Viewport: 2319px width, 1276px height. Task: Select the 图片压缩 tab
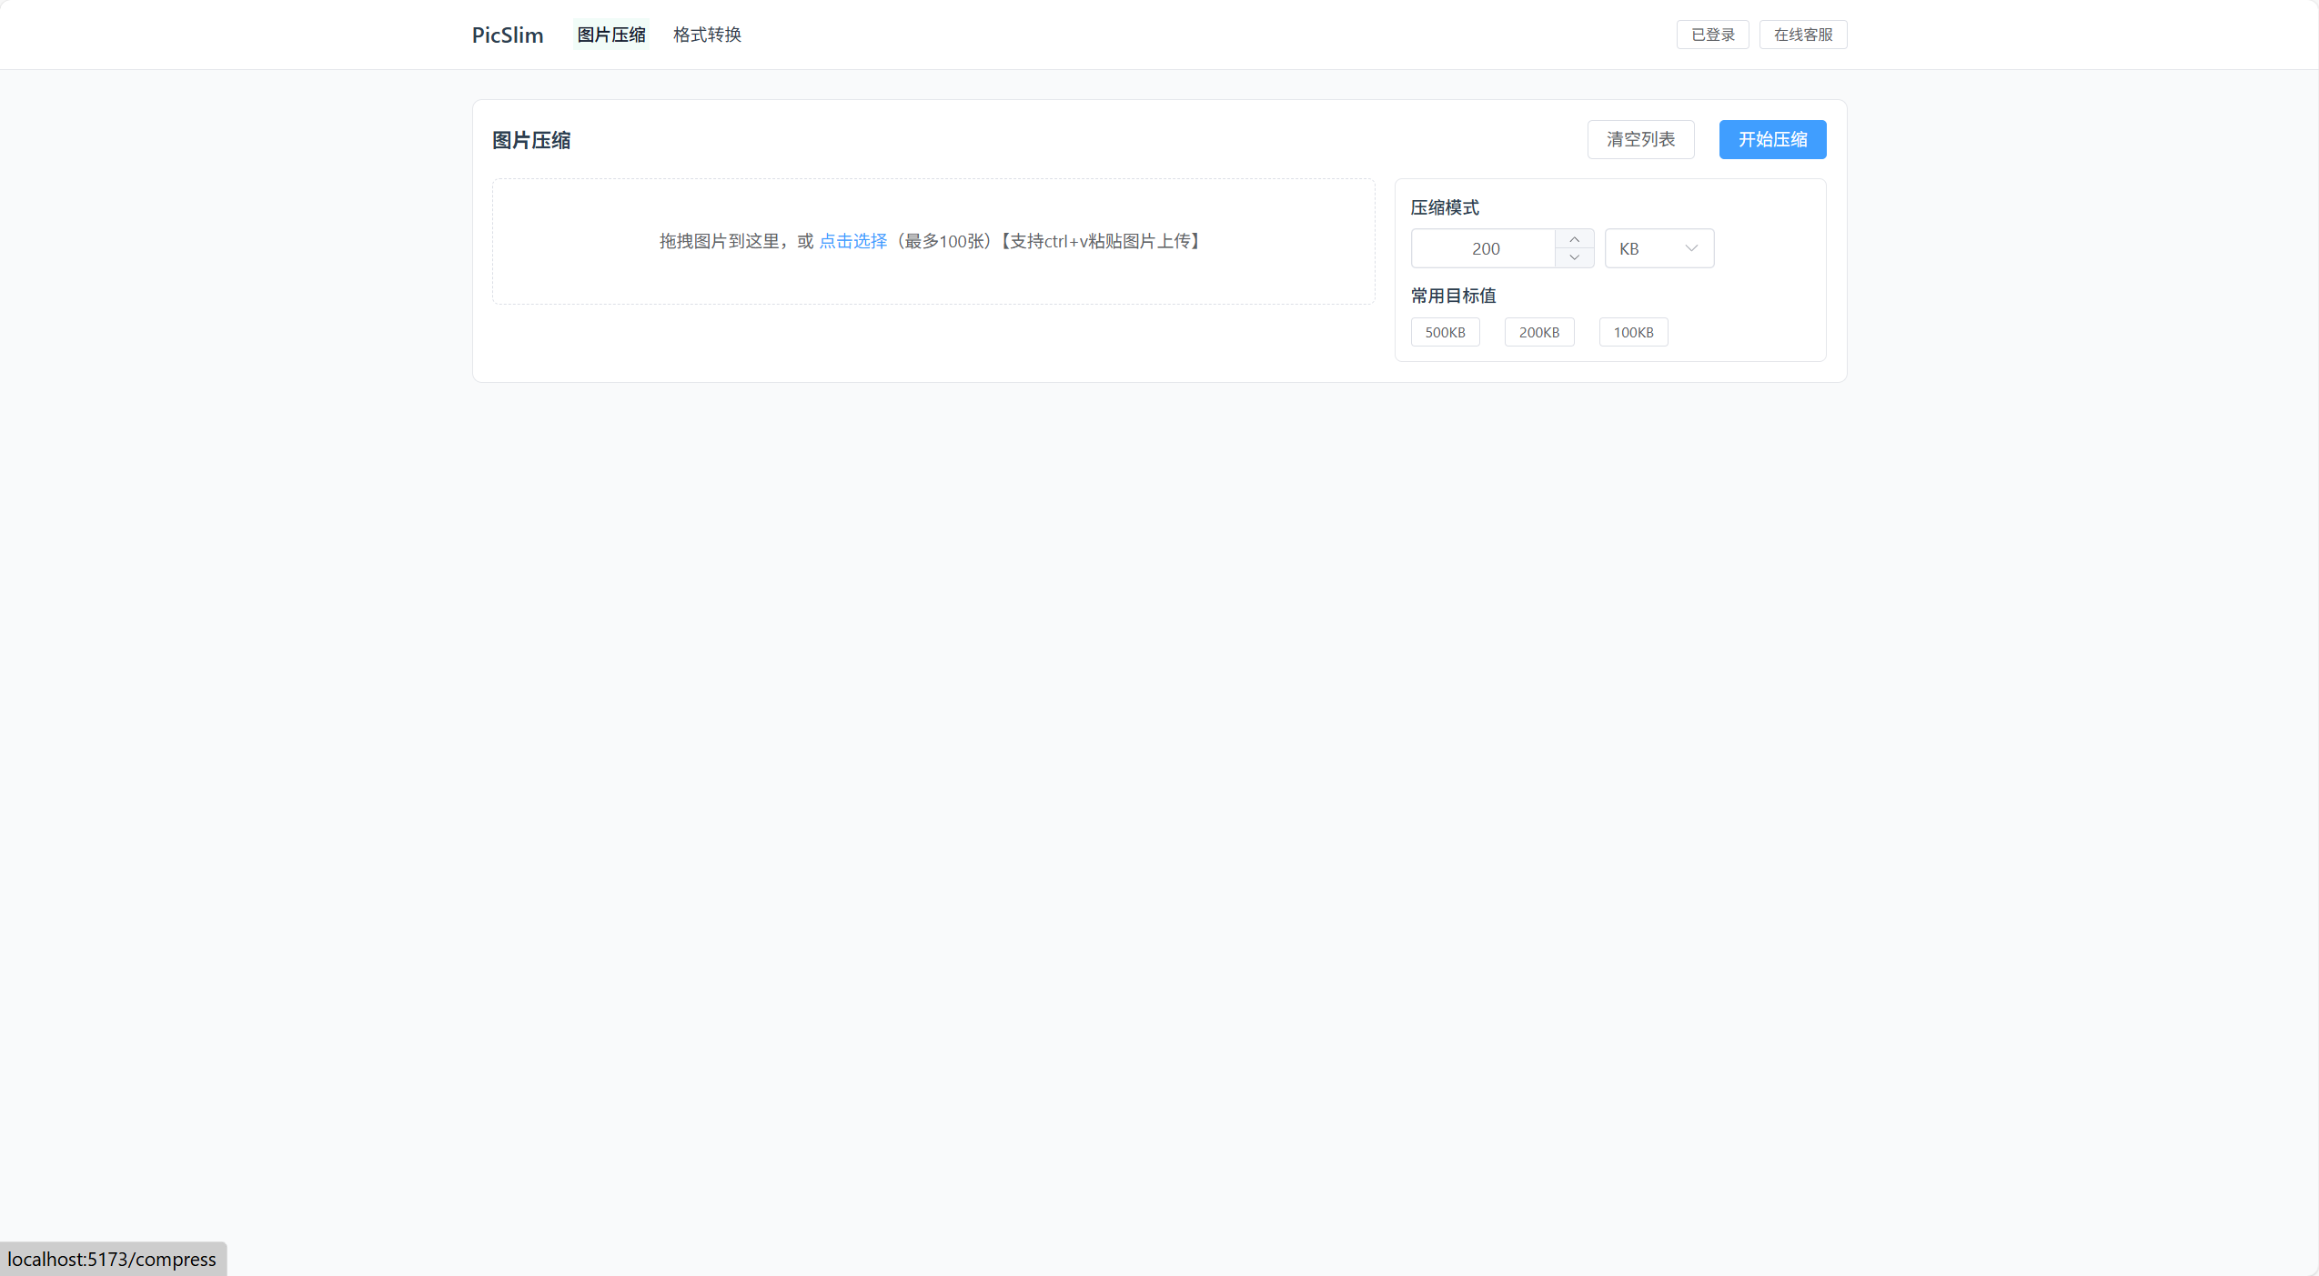click(x=610, y=34)
